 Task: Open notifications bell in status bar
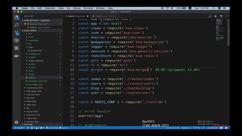(x=226, y=128)
